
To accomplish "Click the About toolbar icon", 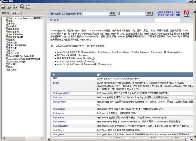I will [x=28, y=7].
